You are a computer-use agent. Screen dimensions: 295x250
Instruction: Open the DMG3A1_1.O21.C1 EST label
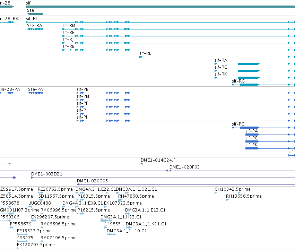[136, 189]
